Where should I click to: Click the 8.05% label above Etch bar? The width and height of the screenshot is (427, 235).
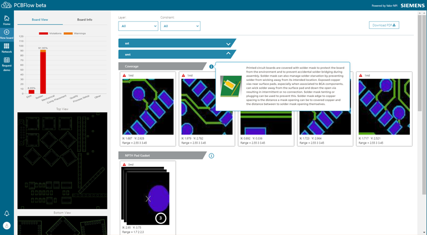click(32, 88)
